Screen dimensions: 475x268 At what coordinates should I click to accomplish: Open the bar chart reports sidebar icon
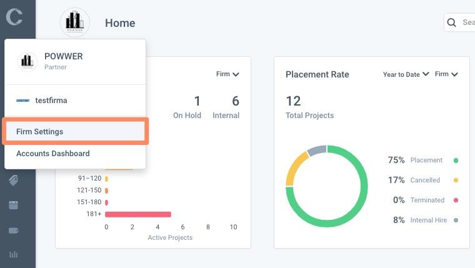[x=13, y=254]
